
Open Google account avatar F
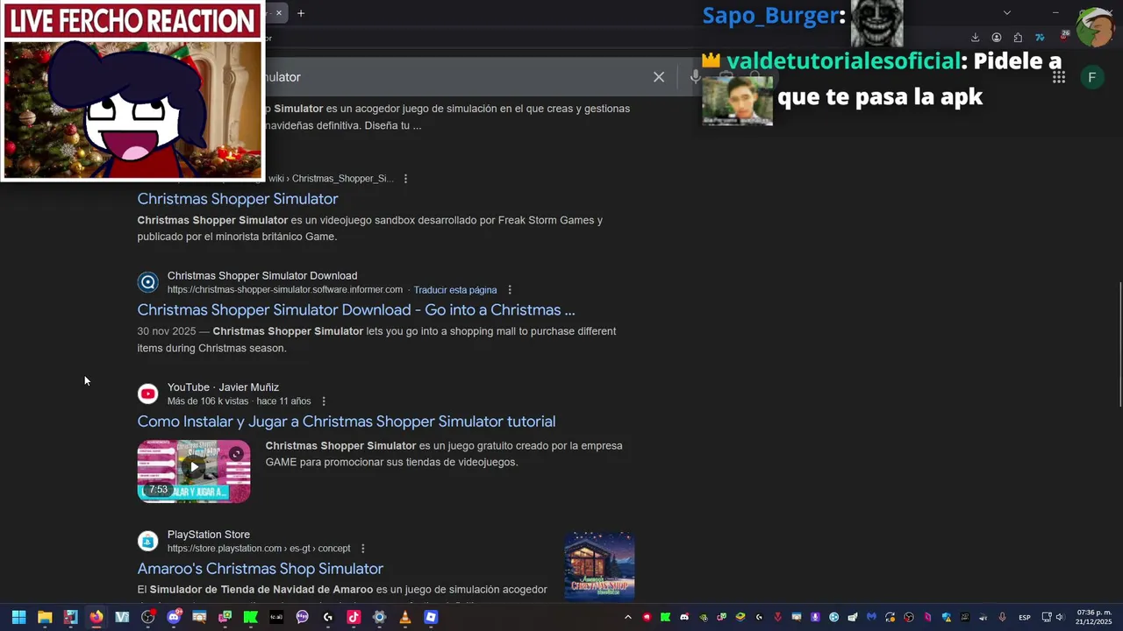pyautogui.click(x=1091, y=77)
